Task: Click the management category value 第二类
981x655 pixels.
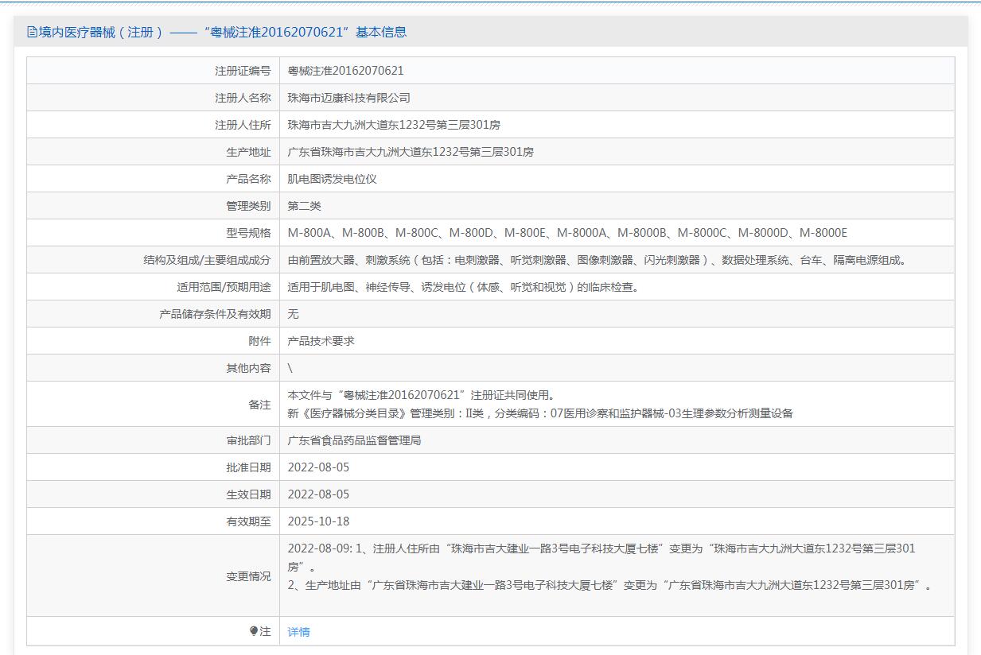Action: 304,206
